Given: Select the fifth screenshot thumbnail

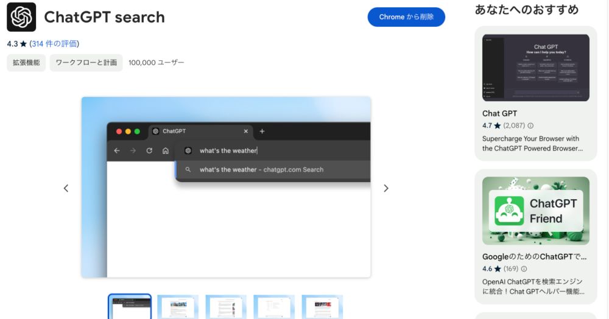Looking at the screenshot, I should 322,307.
